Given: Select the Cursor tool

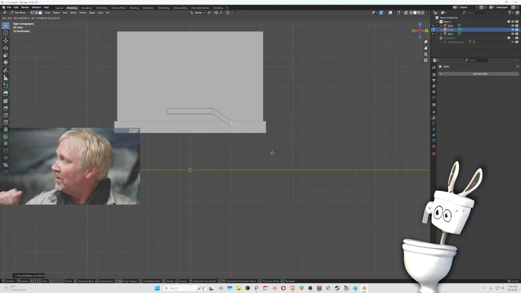Looking at the screenshot, I should (6, 33).
